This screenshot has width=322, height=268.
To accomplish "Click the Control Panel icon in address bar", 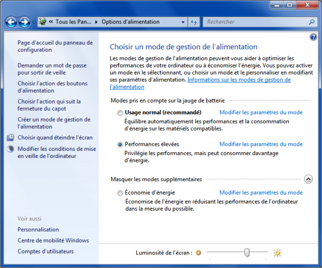I will pyautogui.click(x=43, y=22).
